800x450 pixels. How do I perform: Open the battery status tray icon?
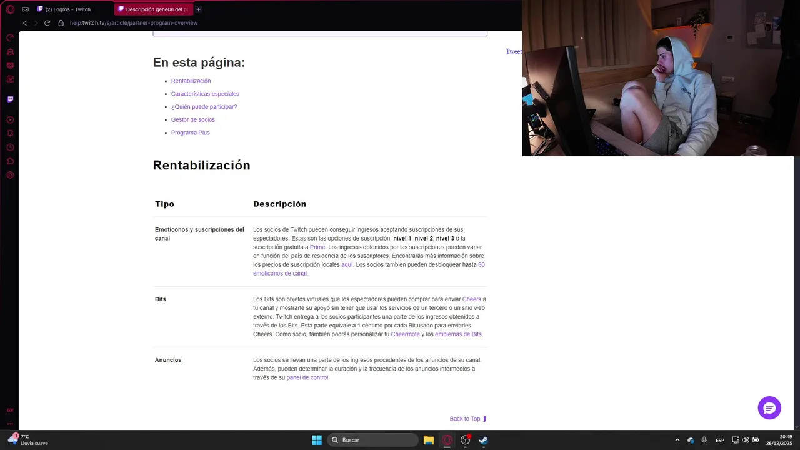(x=756, y=440)
